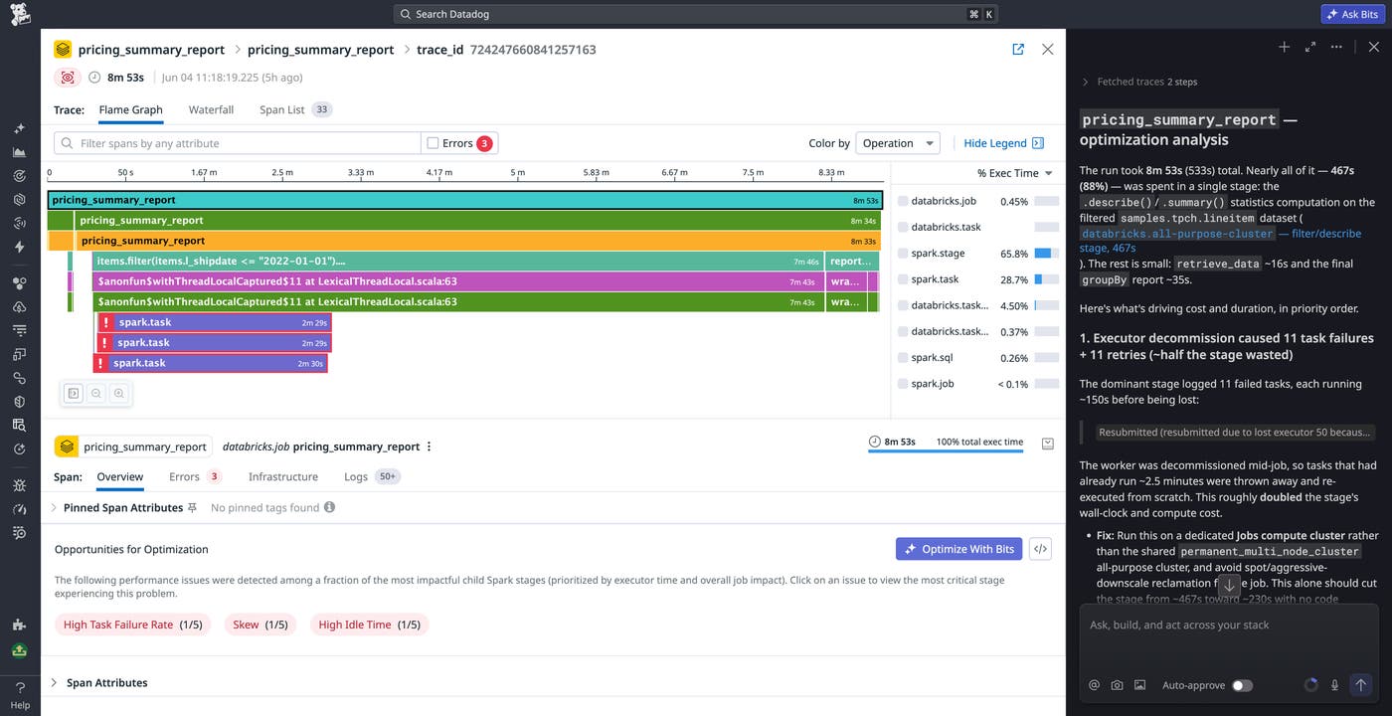Click the scroll-to-bottom arrow in chat

point(1229,586)
